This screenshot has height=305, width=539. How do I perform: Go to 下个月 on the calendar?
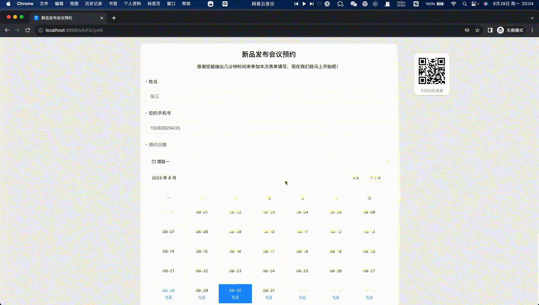pos(375,178)
